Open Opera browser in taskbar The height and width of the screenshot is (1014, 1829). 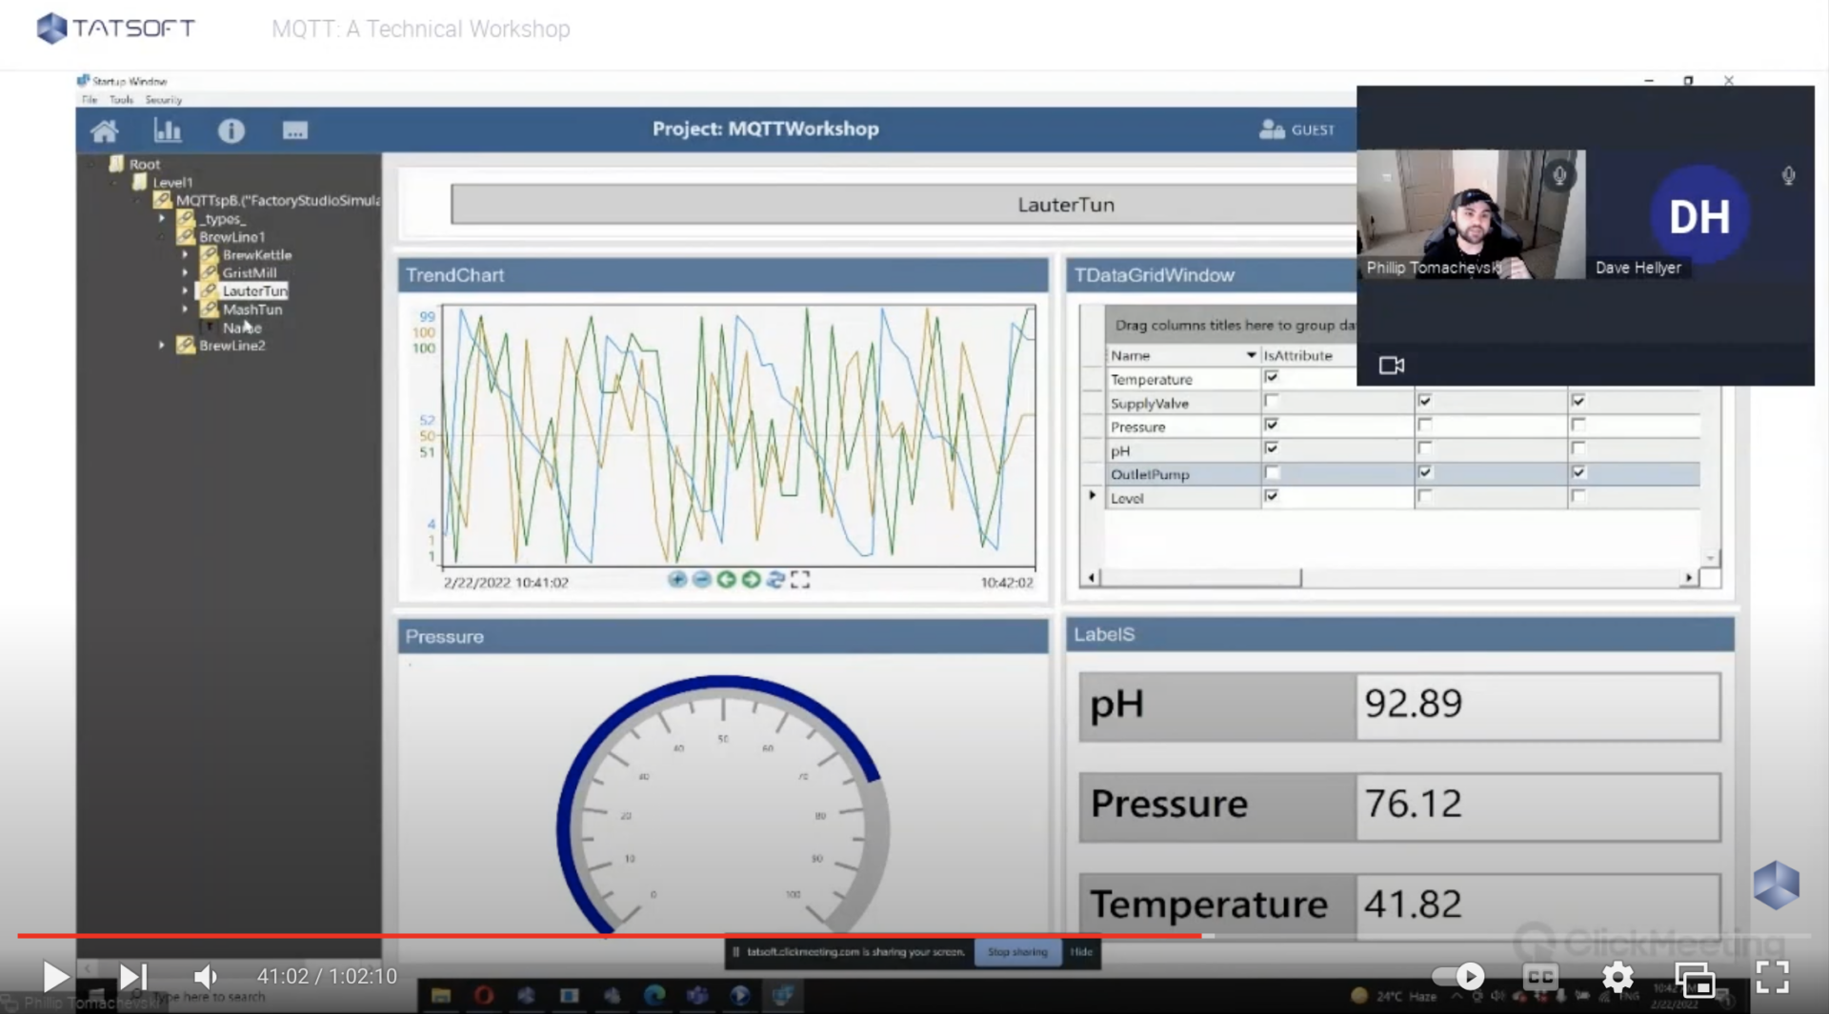[x=484, y=996]
